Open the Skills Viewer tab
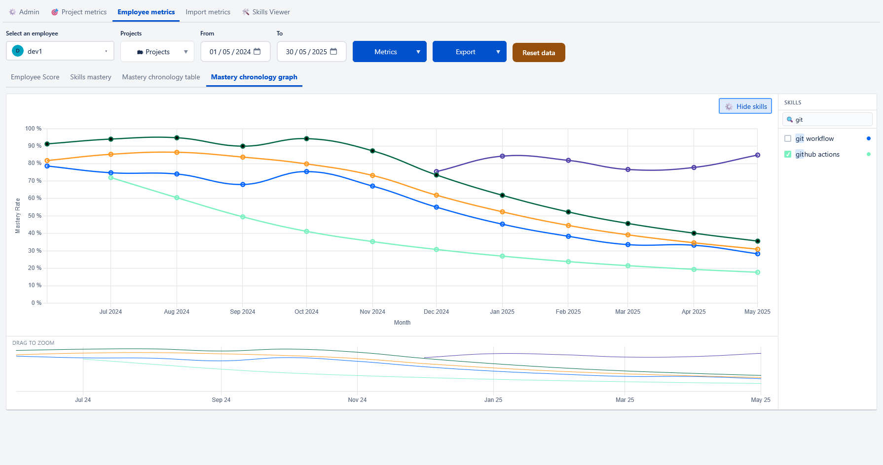This screenshot has width=883, height=465. coord(266,12)
